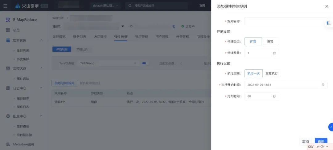Click the 运行中 status label
Image resolution: width=333 pixels, height=150 pixels.
tap(190, 26)
